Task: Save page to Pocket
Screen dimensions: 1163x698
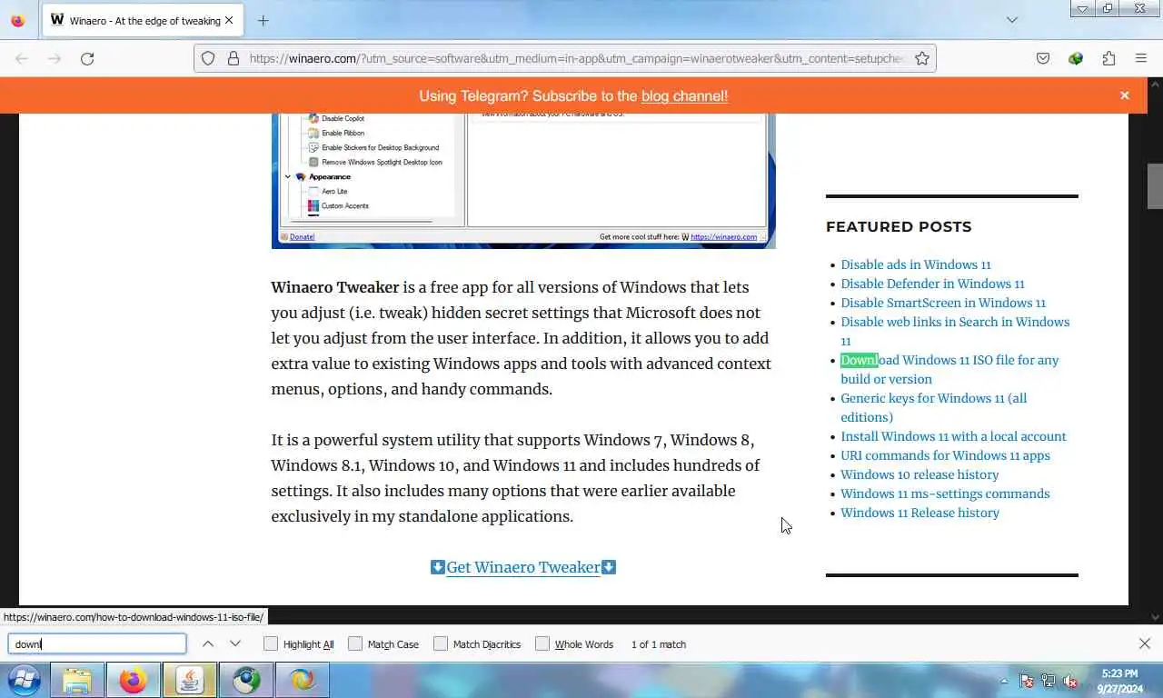Action: tap(1043, 58)
